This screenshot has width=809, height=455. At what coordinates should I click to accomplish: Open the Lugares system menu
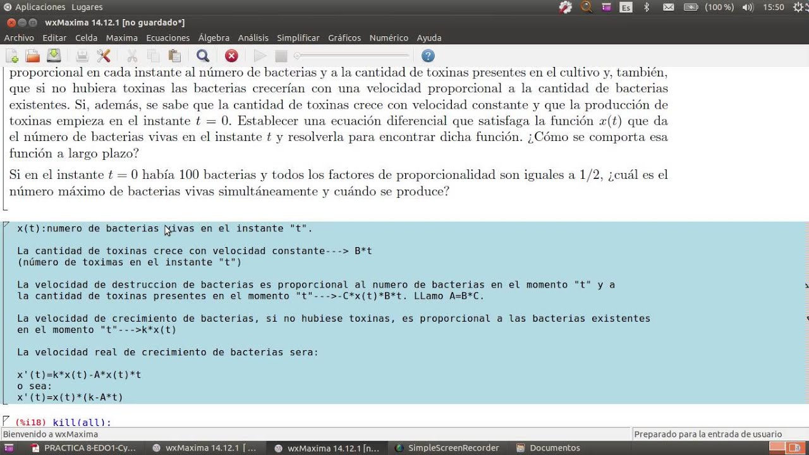click(87, 7)
